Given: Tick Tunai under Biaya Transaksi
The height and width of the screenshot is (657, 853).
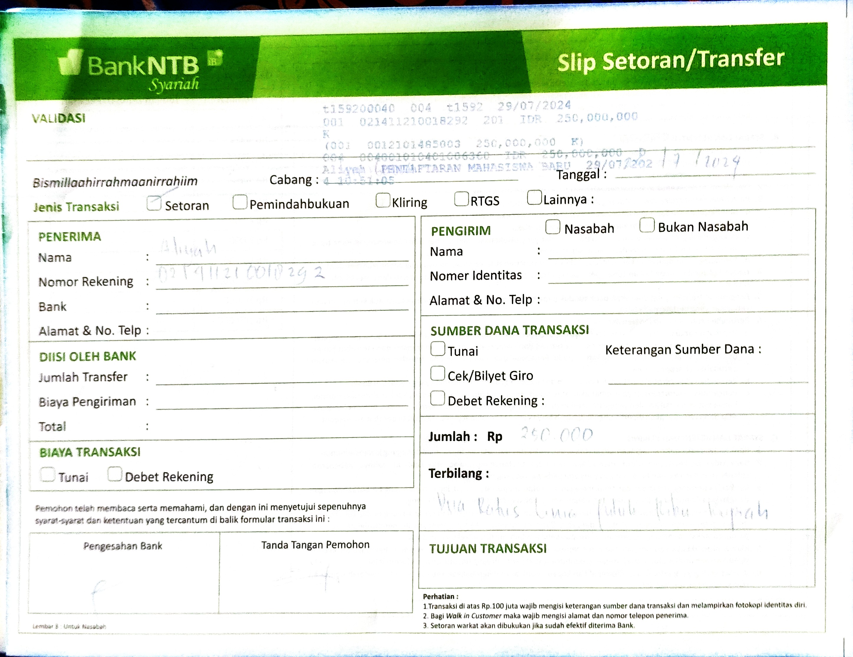Looking at the screenshot, I should [48, 474].
